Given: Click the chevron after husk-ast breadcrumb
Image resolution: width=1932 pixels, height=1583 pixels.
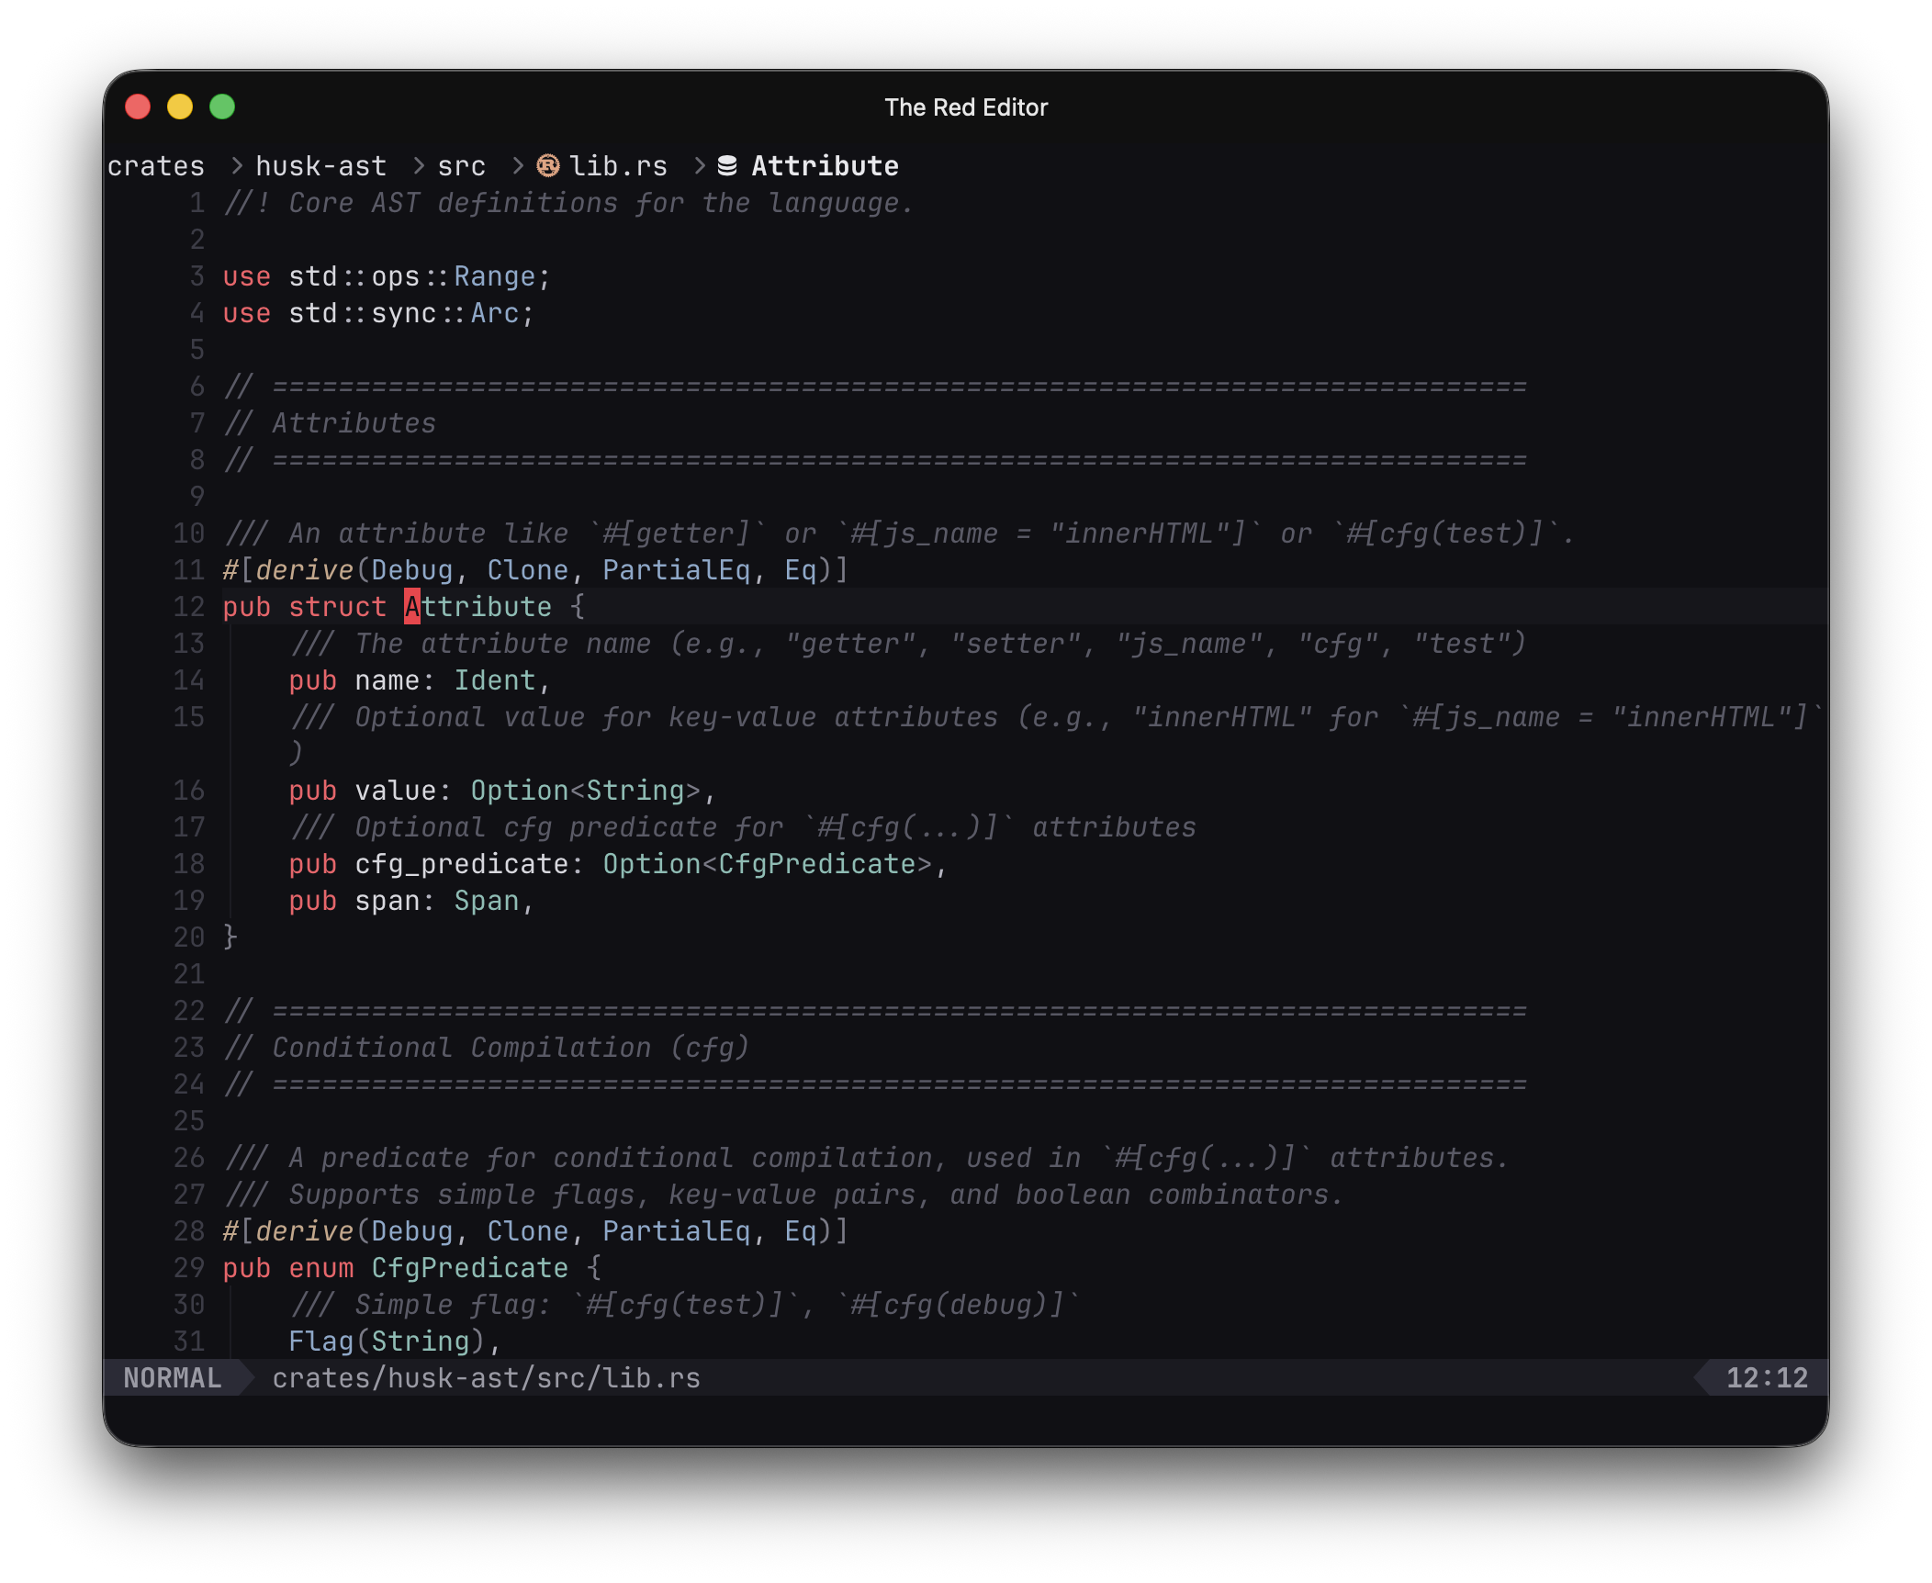Looking at the screenshot, I should tap(419, 165).
